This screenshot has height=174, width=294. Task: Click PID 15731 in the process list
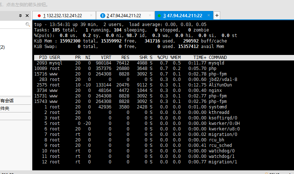(x=41, y=96)
